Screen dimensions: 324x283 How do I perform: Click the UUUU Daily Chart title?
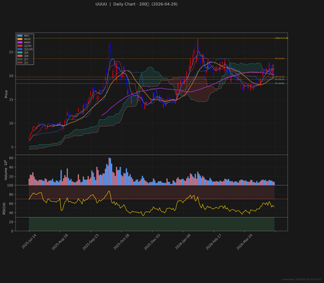pyautogui.click(x=137, y=4)
